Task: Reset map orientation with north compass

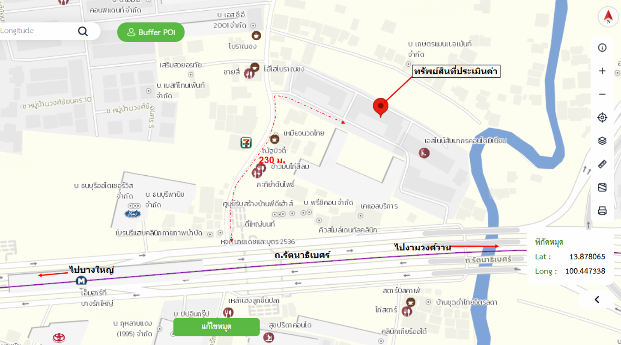Action: click(x=608, y=18)
